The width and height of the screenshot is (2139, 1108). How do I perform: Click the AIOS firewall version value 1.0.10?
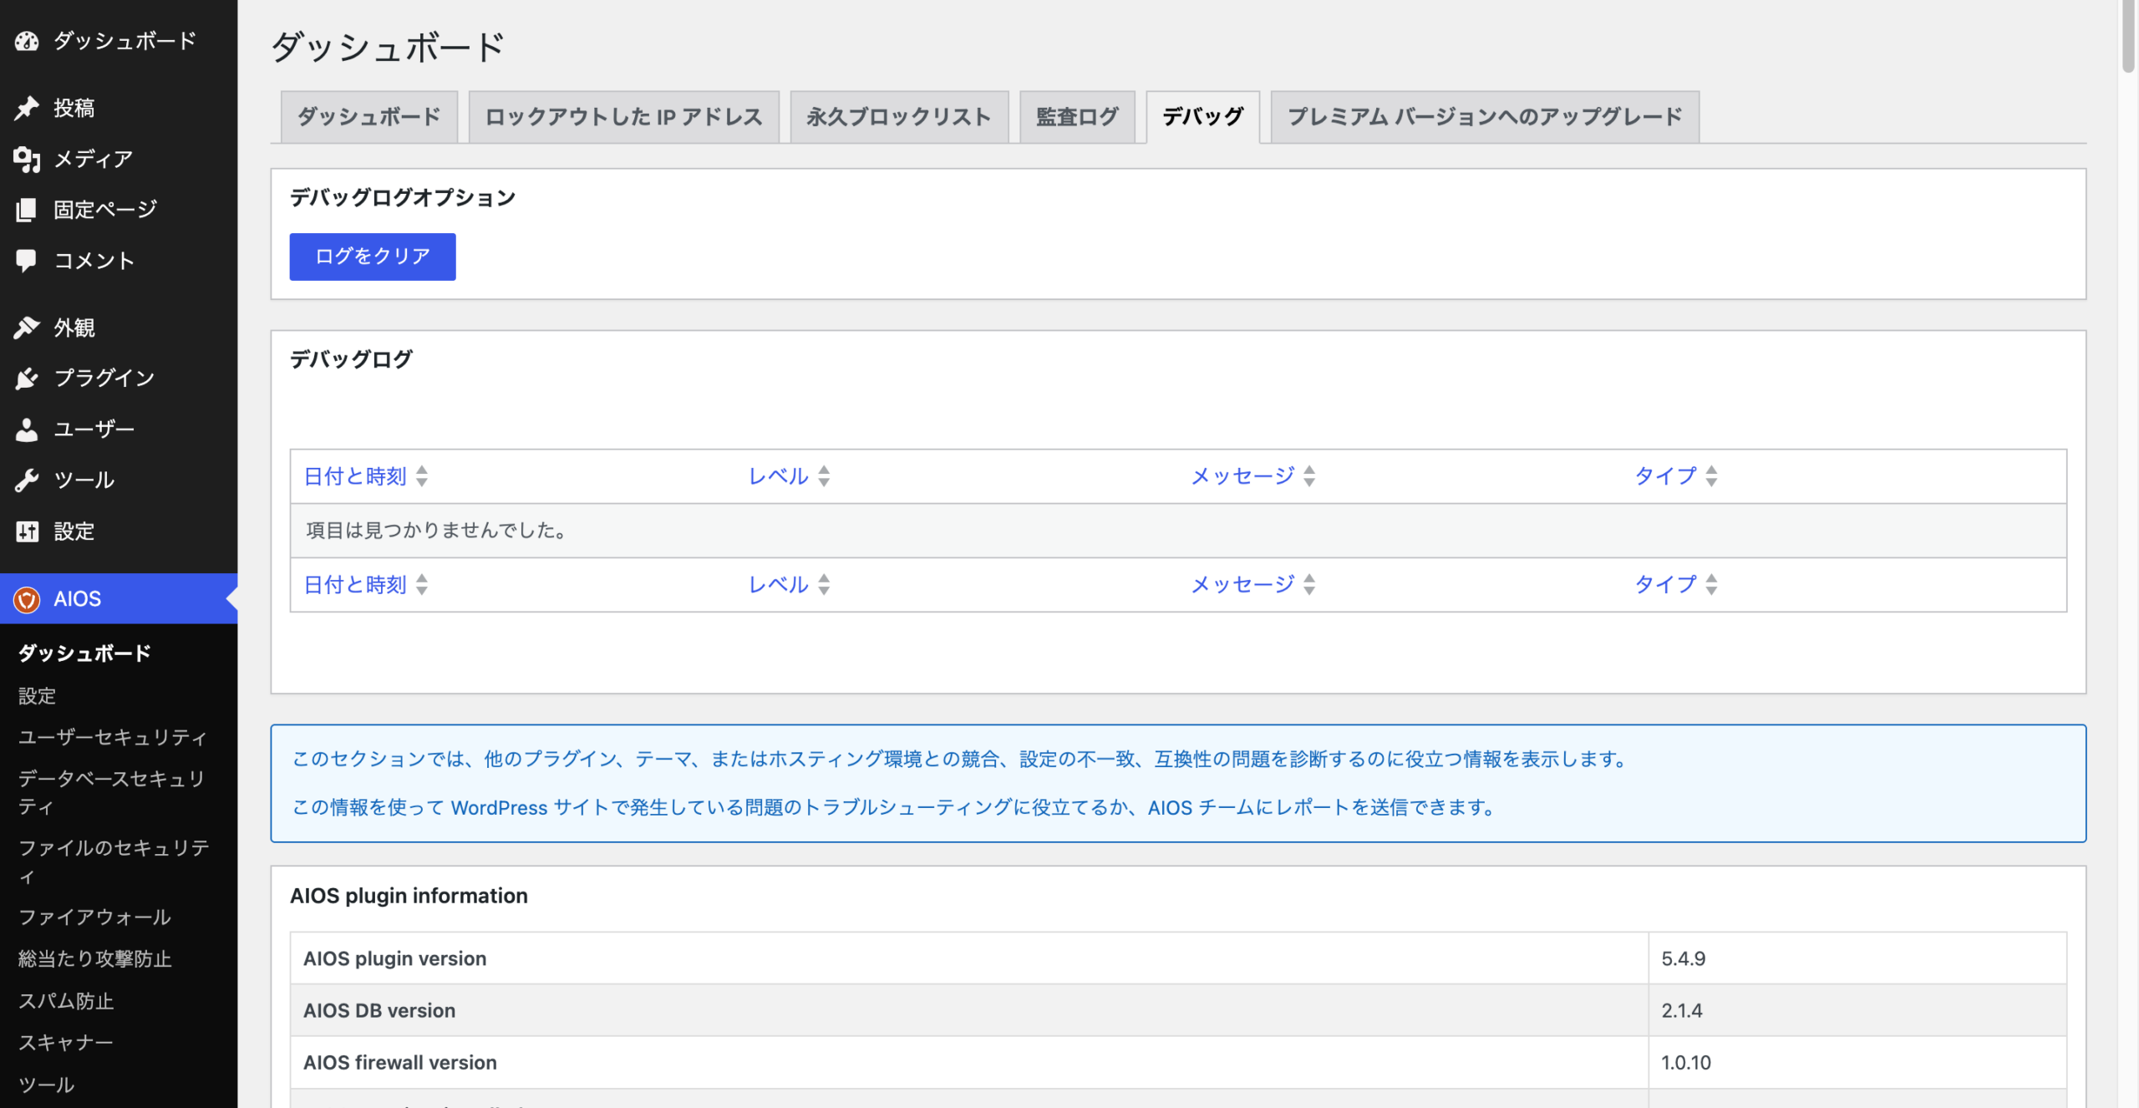(x=1685, y=1063)
